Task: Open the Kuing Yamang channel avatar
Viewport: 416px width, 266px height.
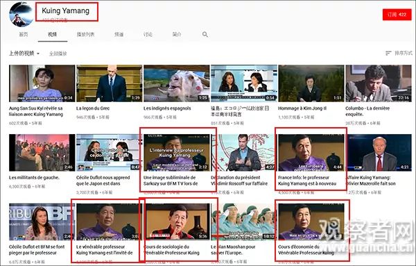Action: (21, 14)
